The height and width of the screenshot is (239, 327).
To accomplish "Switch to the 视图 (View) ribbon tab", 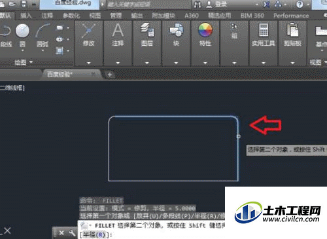I will [95, 16].
